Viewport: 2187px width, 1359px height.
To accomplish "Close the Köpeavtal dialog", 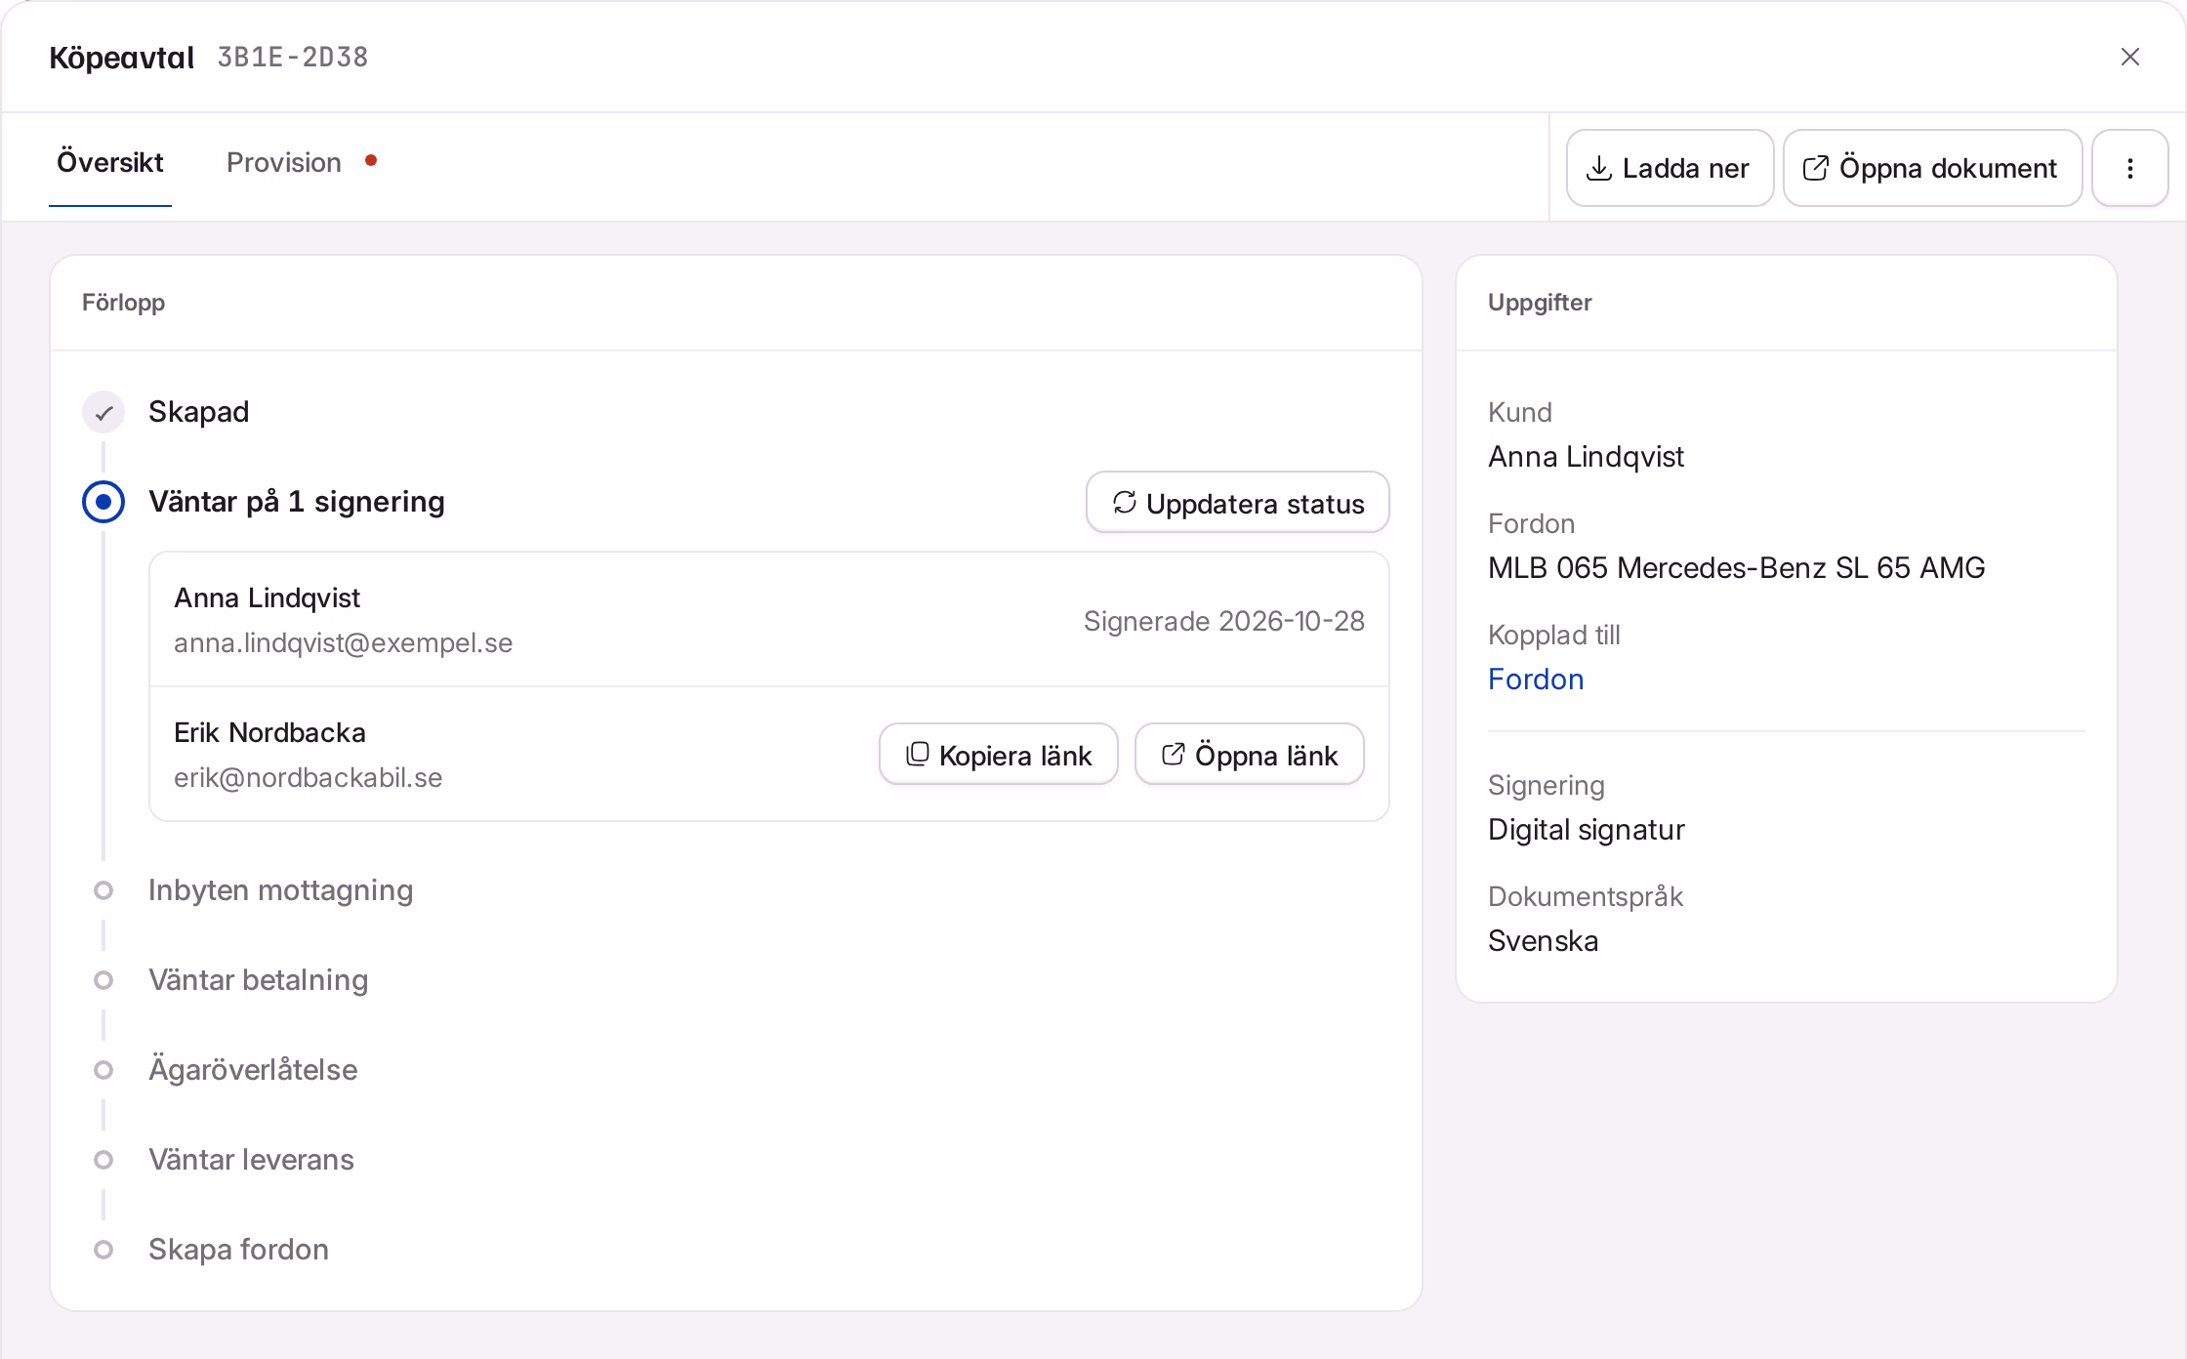I will [x=2129, y=57].
